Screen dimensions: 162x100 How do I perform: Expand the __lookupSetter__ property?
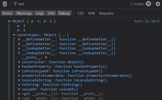coord(19,53)
